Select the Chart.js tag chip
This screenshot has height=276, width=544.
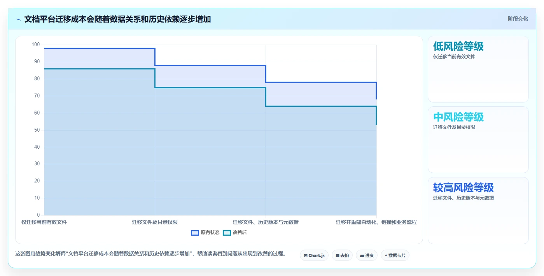coord(314,255)
